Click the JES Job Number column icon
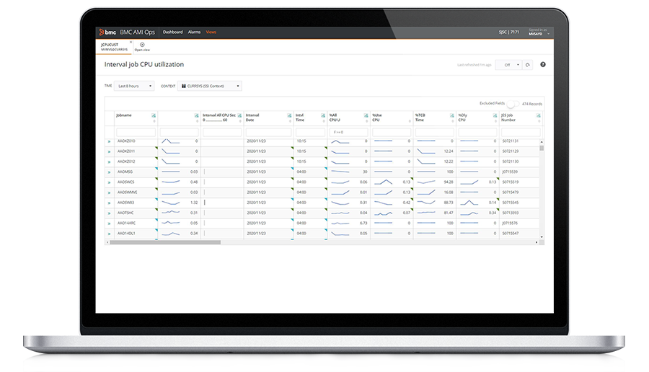 [x=537, y=116]
